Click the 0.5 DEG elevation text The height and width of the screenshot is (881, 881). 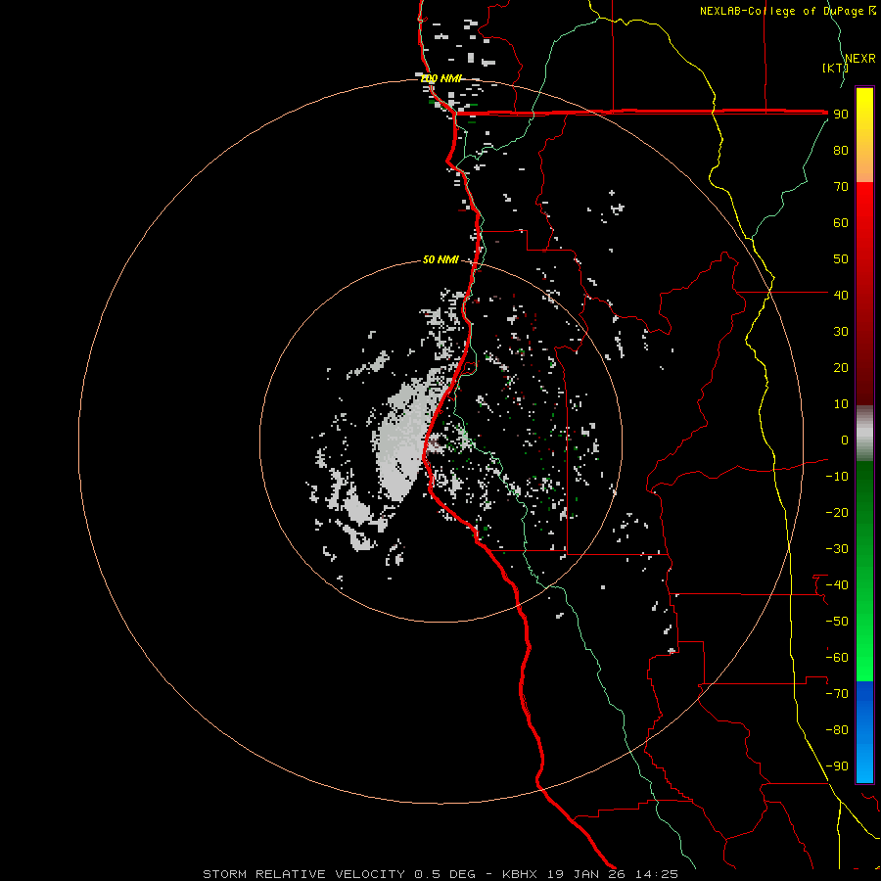pos(445,874)
